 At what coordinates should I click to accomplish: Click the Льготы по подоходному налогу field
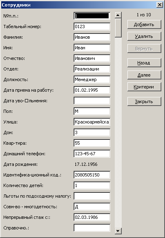coord(92,196)
